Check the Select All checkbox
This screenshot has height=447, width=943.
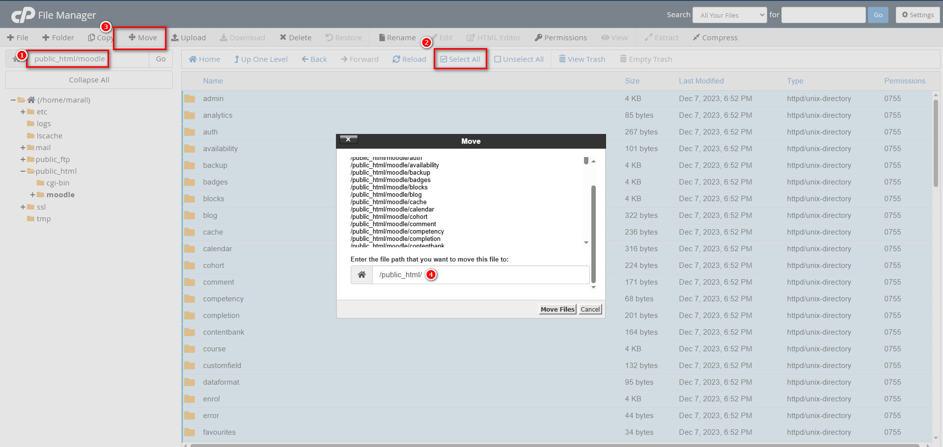point(460,59)
